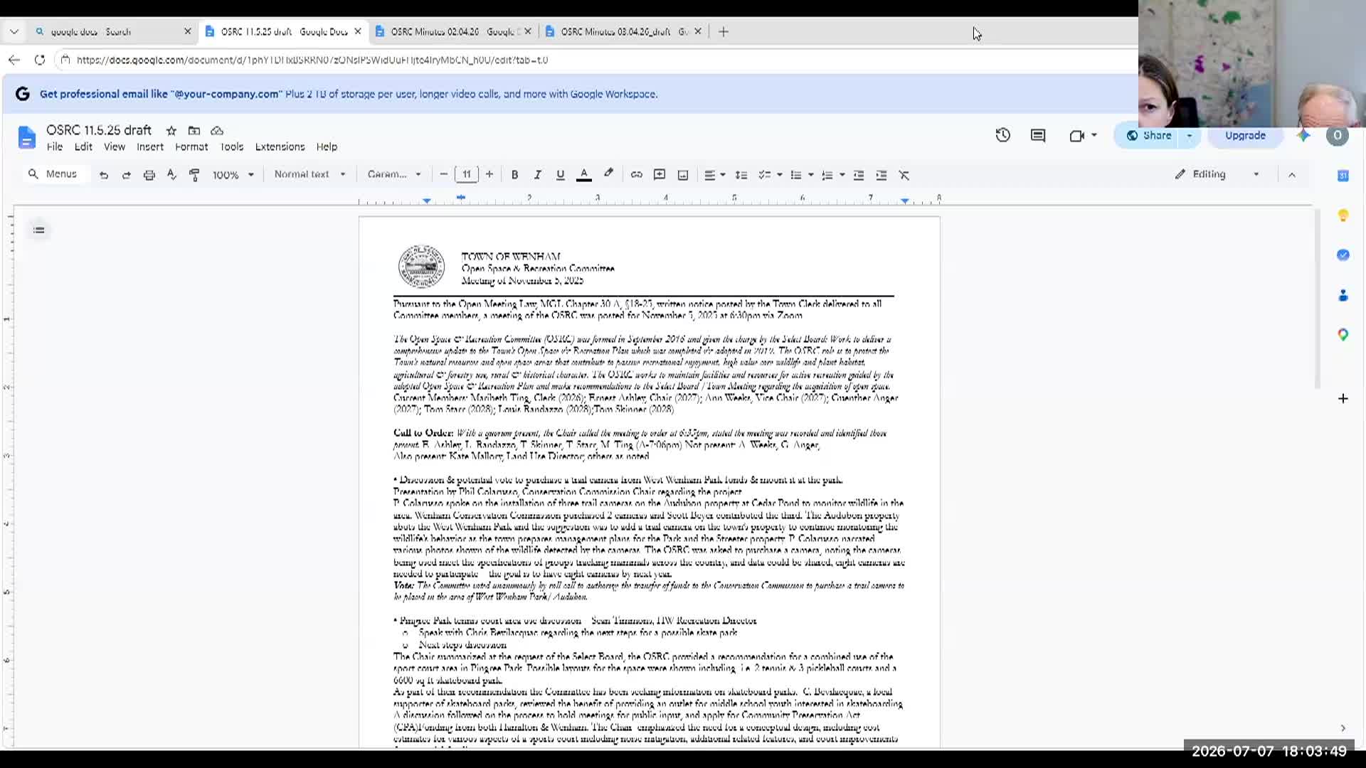Screen dimensions: 1366x768
Task: Open the Tools menu
Action: [x=232, y=147]
